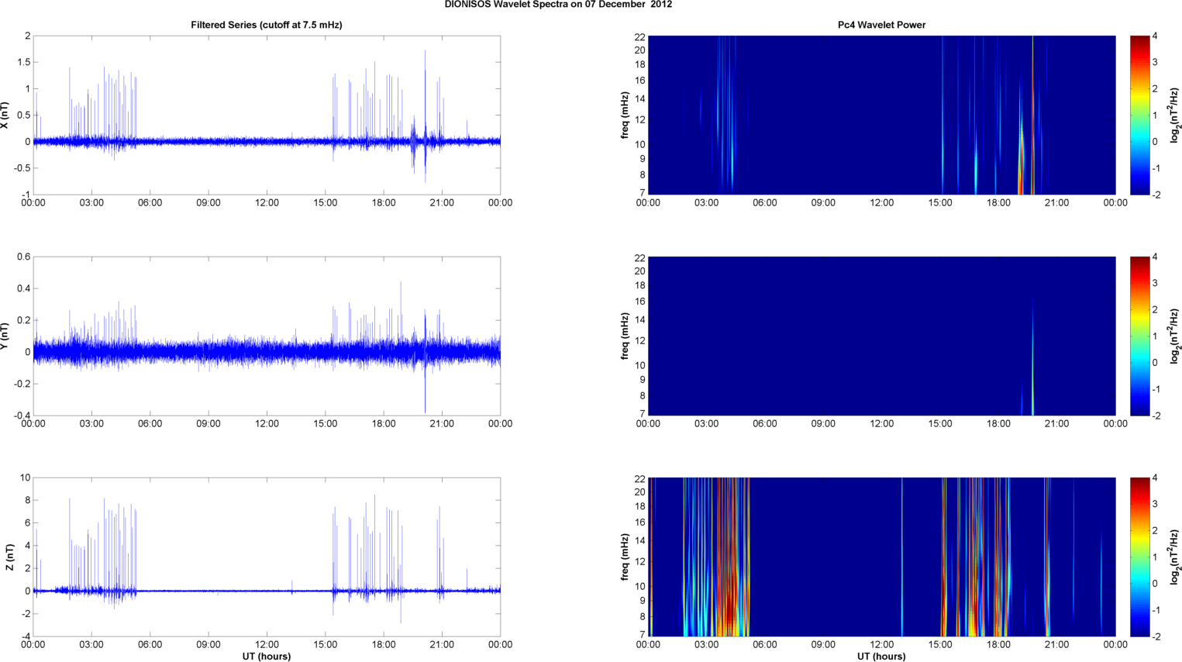Click 'UT (hours)' label under bottom wavelet spectrogram
The image size is (1182, 662).
[881, 657]
